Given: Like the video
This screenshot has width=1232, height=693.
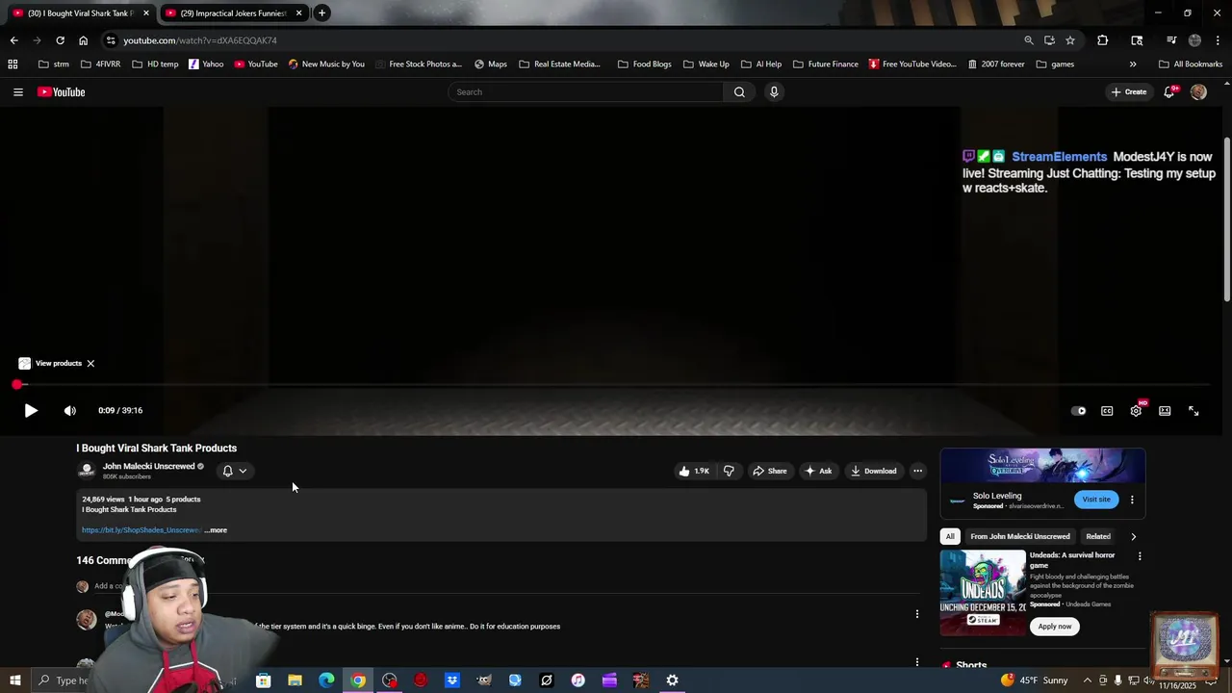Looking at the screenshot, I should click(x=694, y=471).
